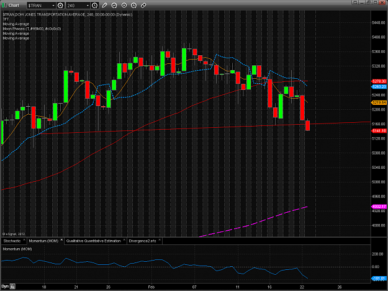
Task: Click the 5263.23 blue price marker
Action: (x=379, y=86)
